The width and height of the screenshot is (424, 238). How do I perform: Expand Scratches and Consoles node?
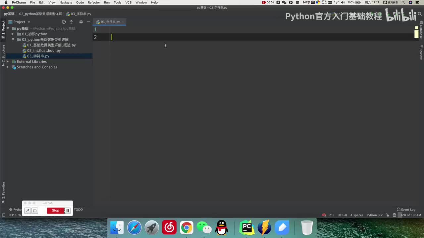tap(8, 67)
